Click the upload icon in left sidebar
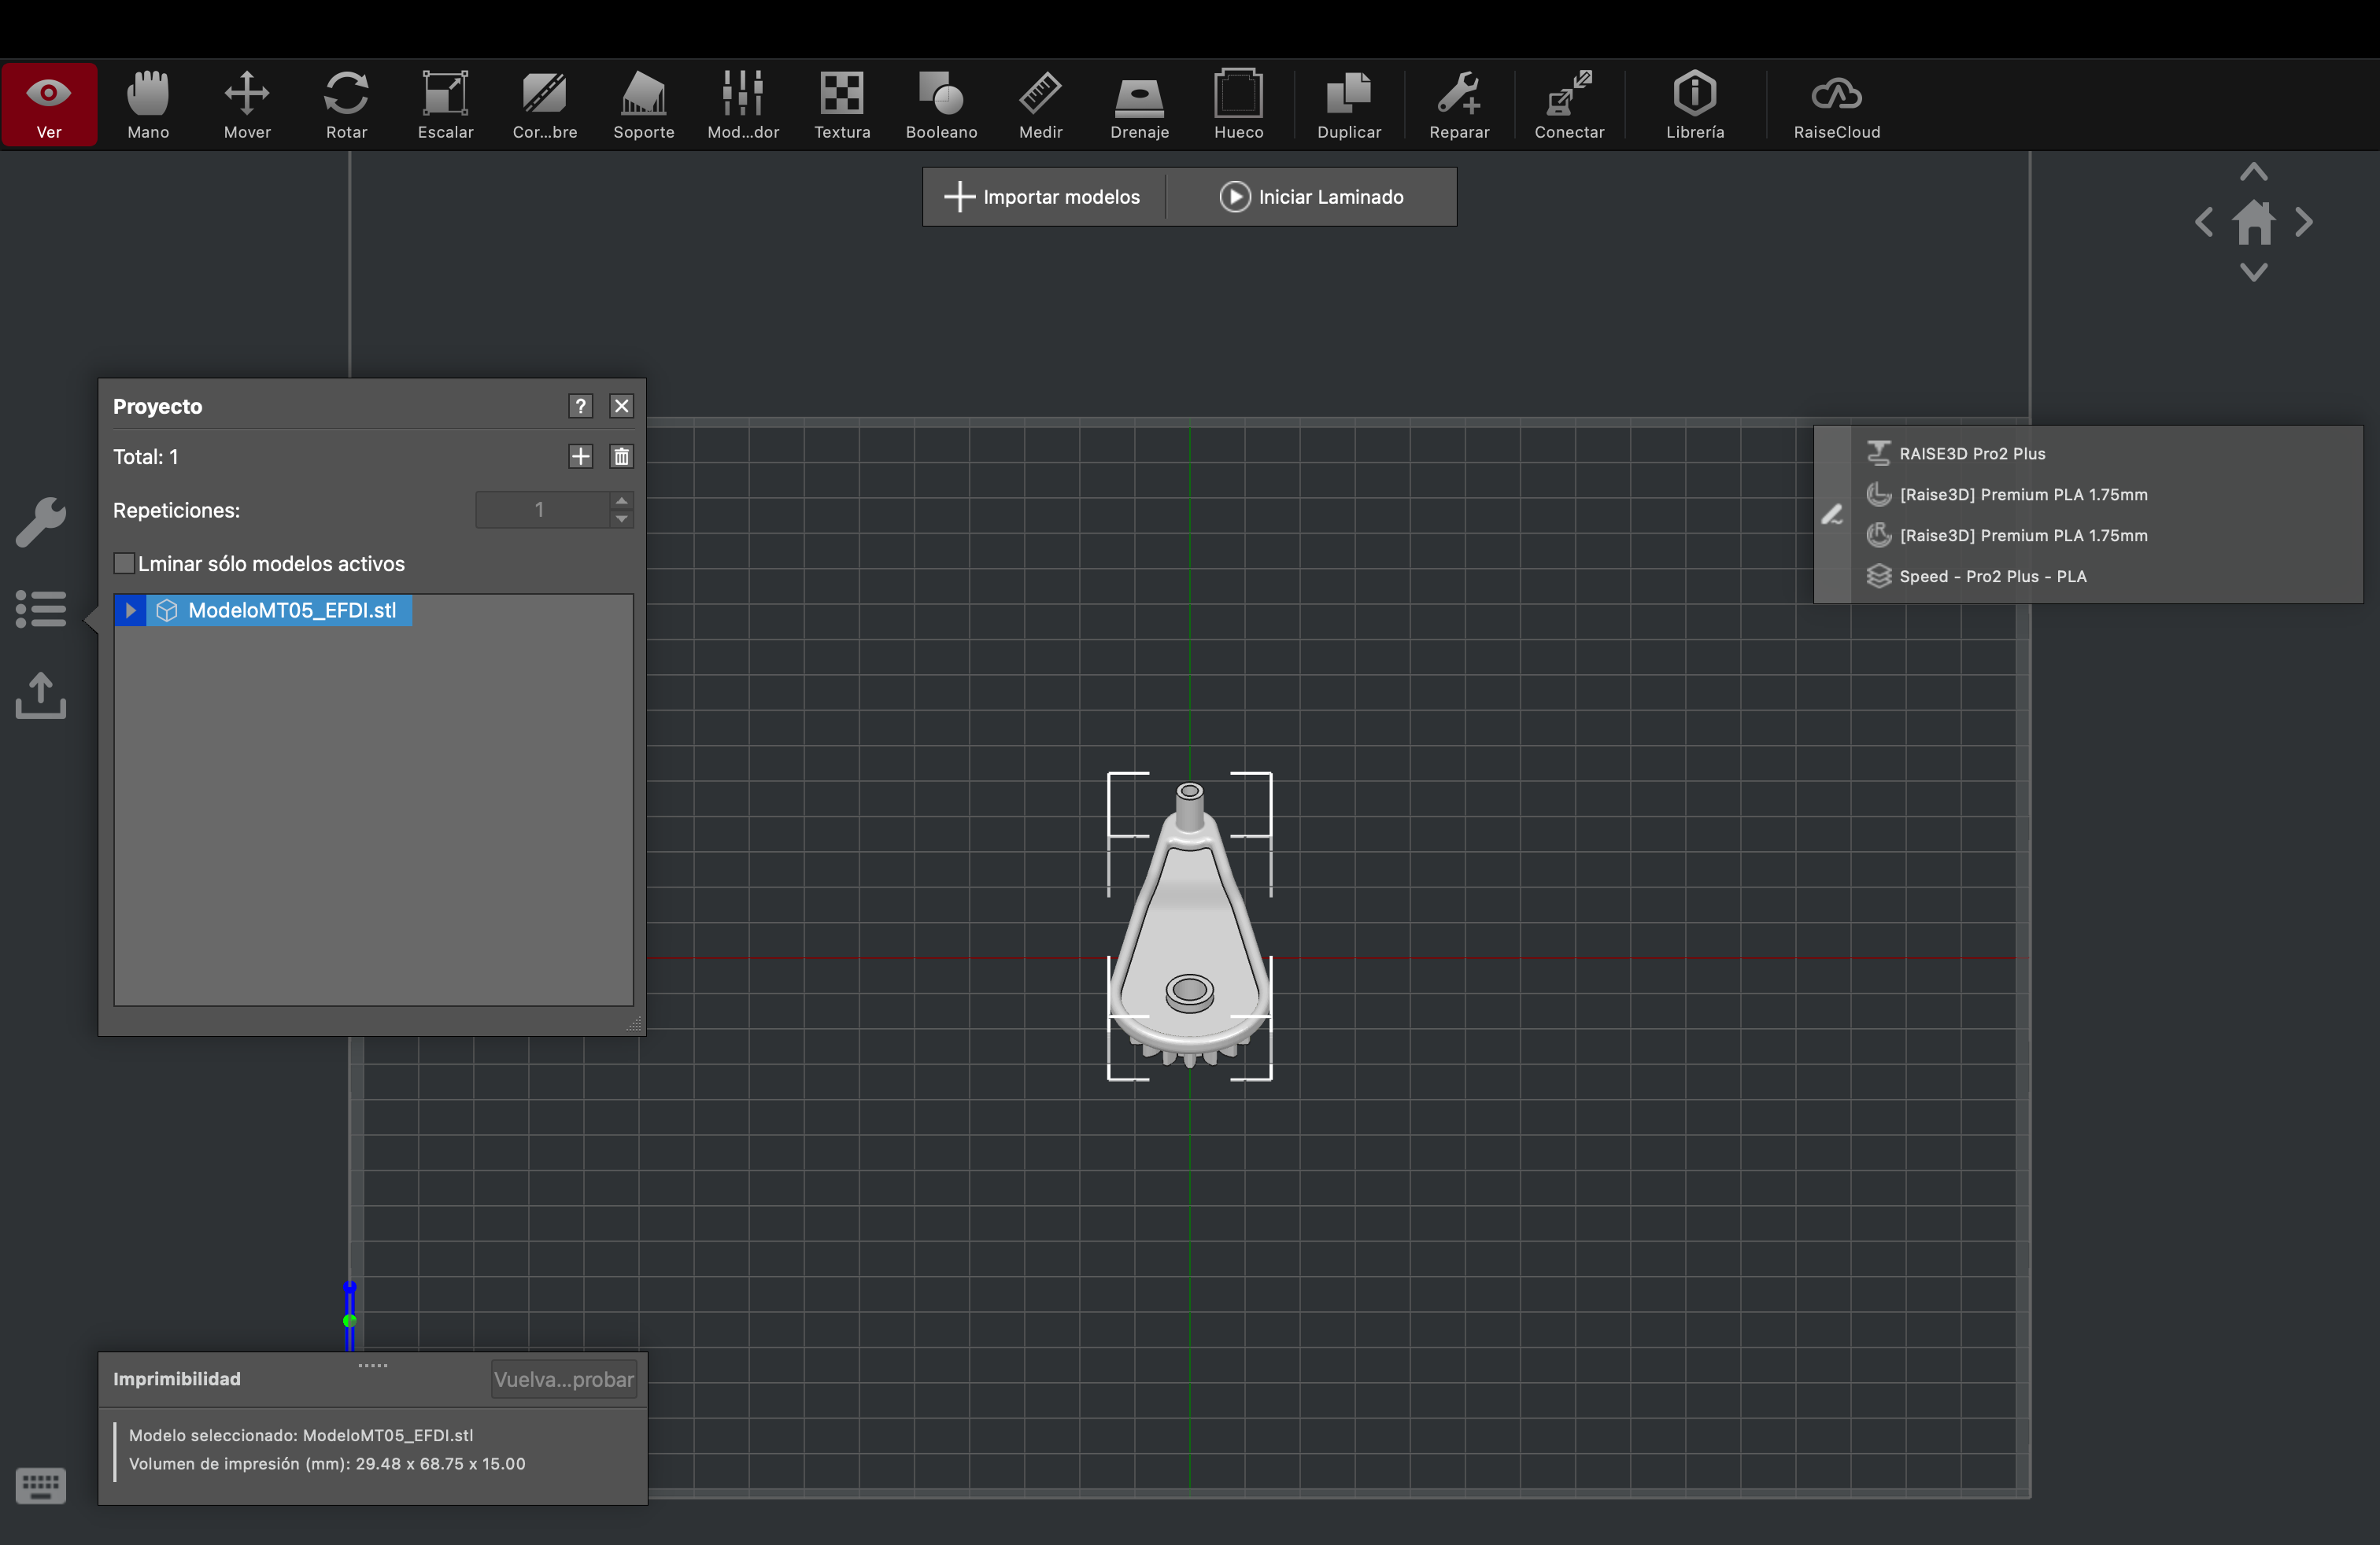The width and height of the screenshot is (2380, 1545). point(41,695)
